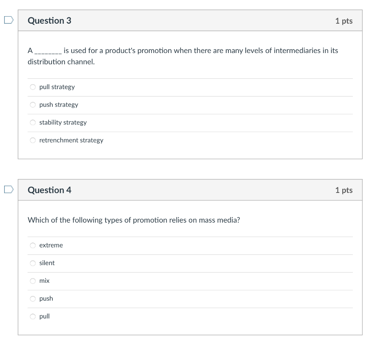
Task: Click the silent answer label text
Action: click(47, 263)
